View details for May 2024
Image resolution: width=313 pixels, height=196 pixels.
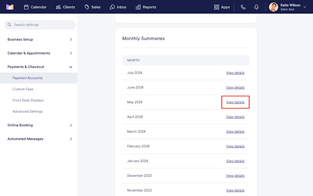(235, 102)
